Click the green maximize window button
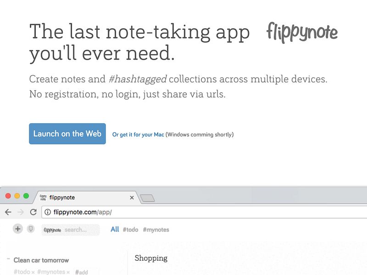 coord(26,196)
